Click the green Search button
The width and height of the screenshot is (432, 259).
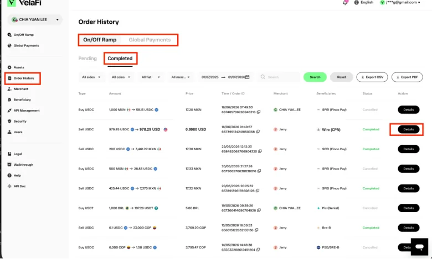tap(315, 77)
